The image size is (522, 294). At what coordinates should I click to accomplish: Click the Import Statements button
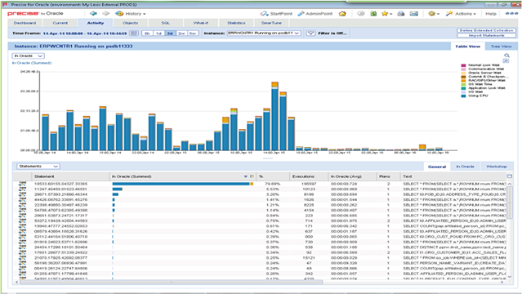click(486, 35)
